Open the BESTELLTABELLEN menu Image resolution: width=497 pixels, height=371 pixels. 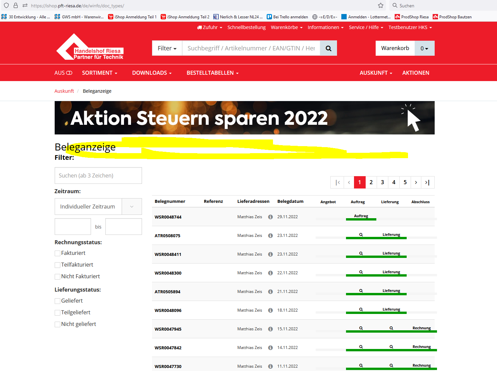212,73
